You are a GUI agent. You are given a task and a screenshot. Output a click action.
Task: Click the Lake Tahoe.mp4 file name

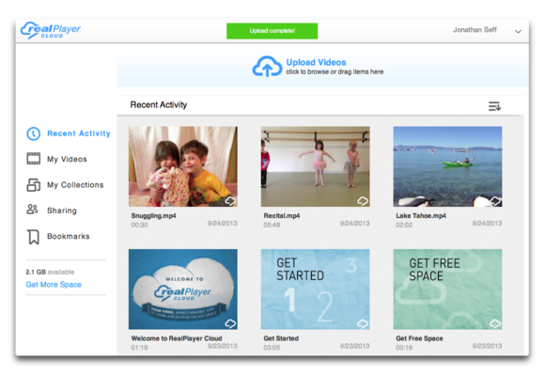421,216
